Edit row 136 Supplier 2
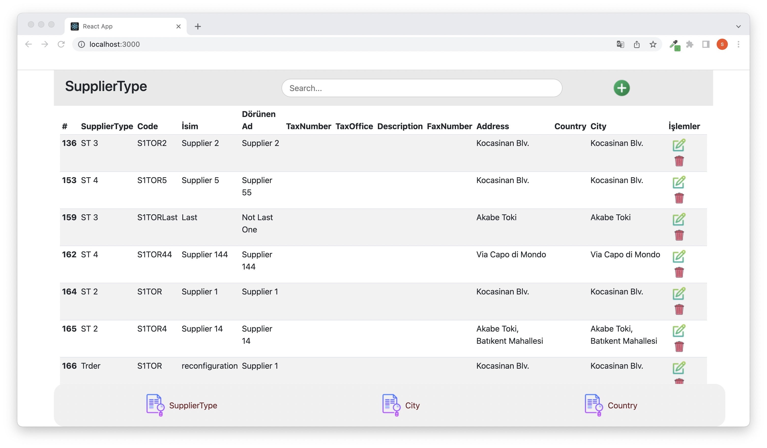The image size is (767, 448). coord(679,145)
